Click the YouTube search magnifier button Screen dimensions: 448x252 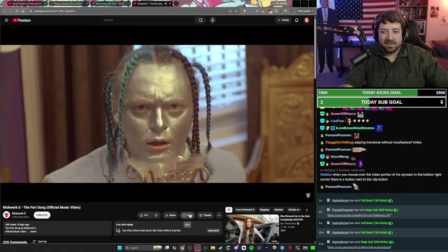coord(201,20)
